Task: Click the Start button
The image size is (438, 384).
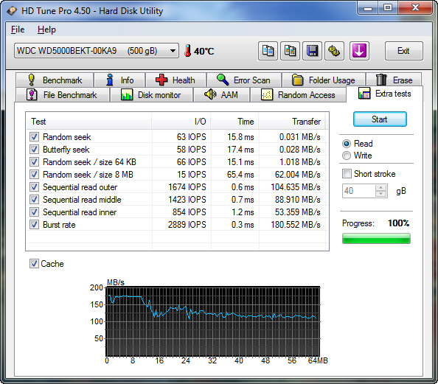Action: [380, 119]
